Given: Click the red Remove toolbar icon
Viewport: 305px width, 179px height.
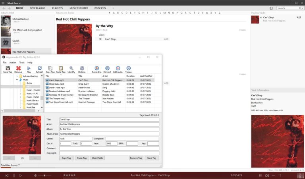Looking at the screenshot, I should point(18,69).
